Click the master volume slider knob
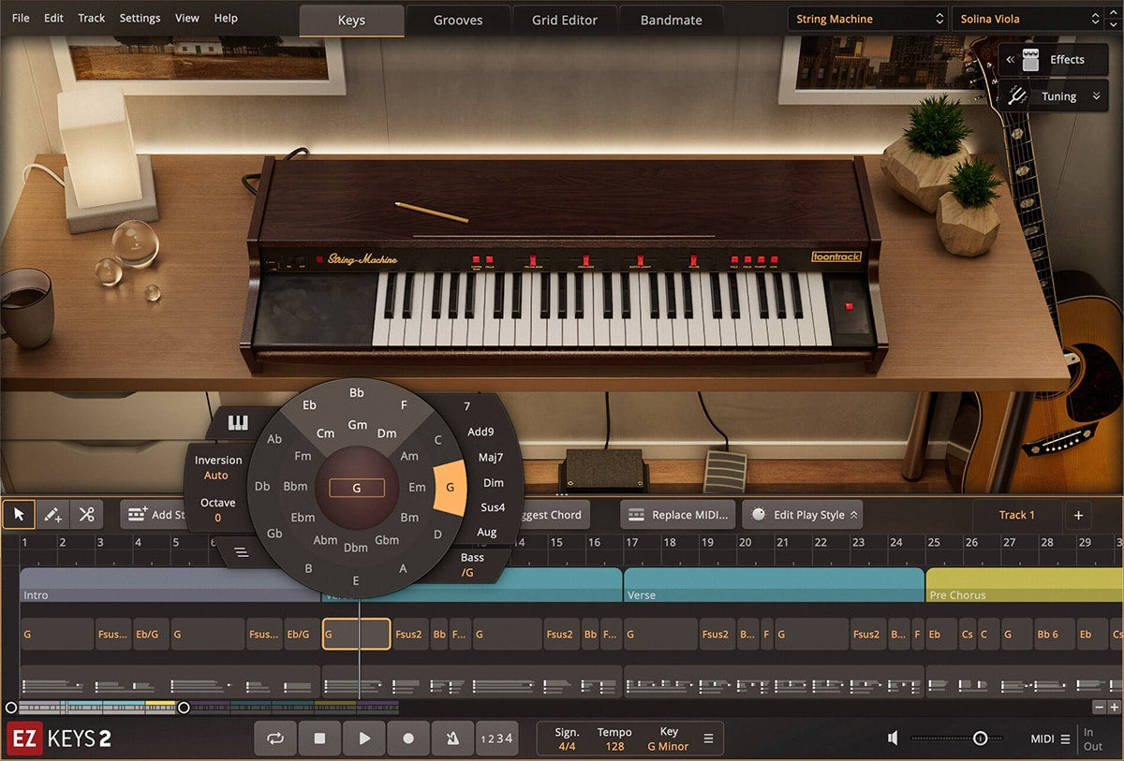Image resolution: width=1124 pixels, height=761 pixels. pos(980,739)
